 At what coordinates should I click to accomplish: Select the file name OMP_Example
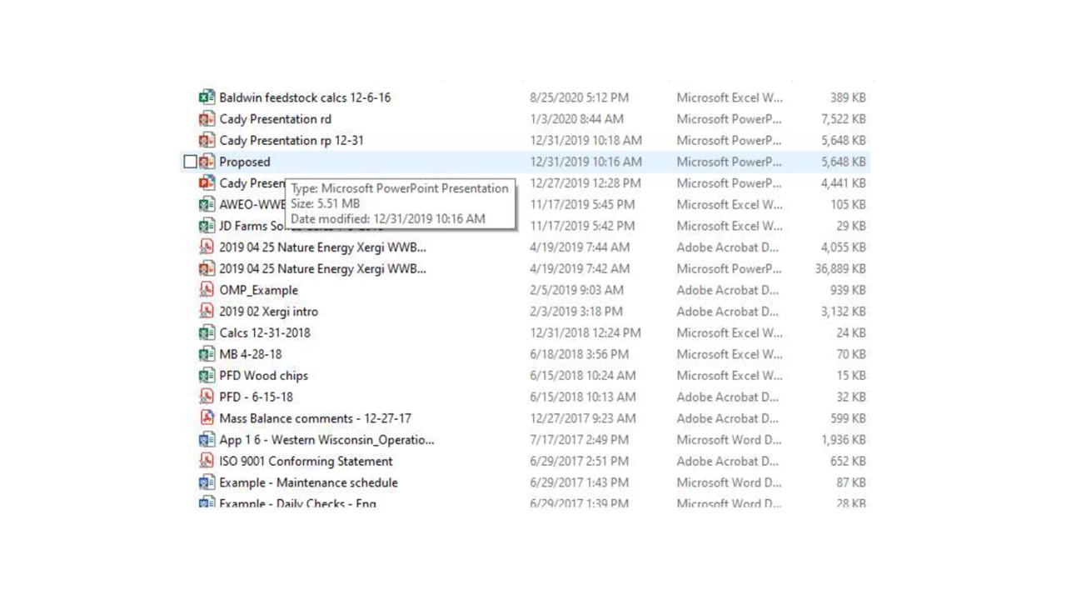(x=258, y=290)
